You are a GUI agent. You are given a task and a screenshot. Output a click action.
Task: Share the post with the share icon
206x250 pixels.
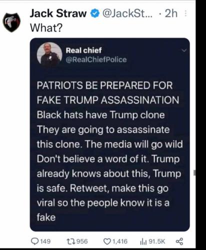pos(179,241)
